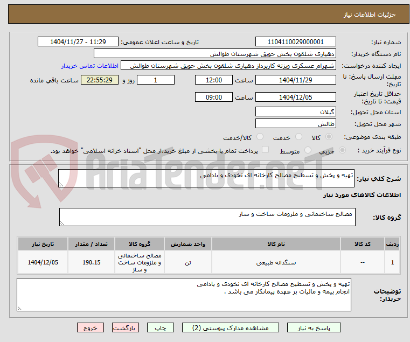Click the buyer notes textarea

pyautogui.click(x=184, y=295)
